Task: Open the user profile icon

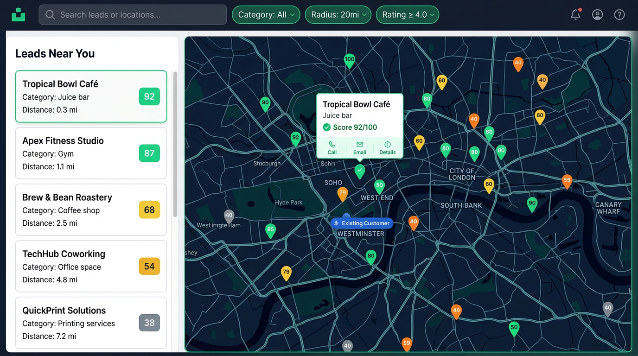Action: 597,14
